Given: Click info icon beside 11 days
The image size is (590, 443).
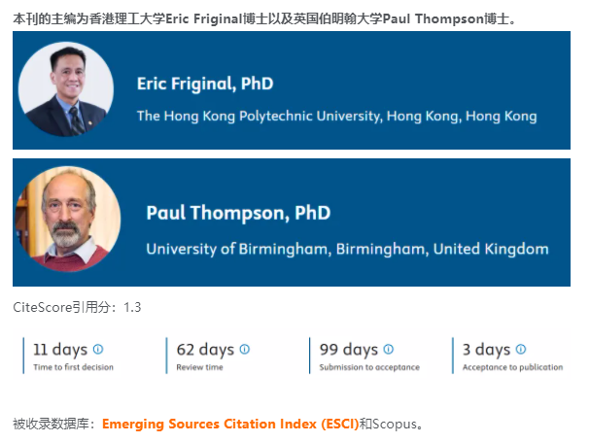Looking at the screenshot, I should point(98,349).
